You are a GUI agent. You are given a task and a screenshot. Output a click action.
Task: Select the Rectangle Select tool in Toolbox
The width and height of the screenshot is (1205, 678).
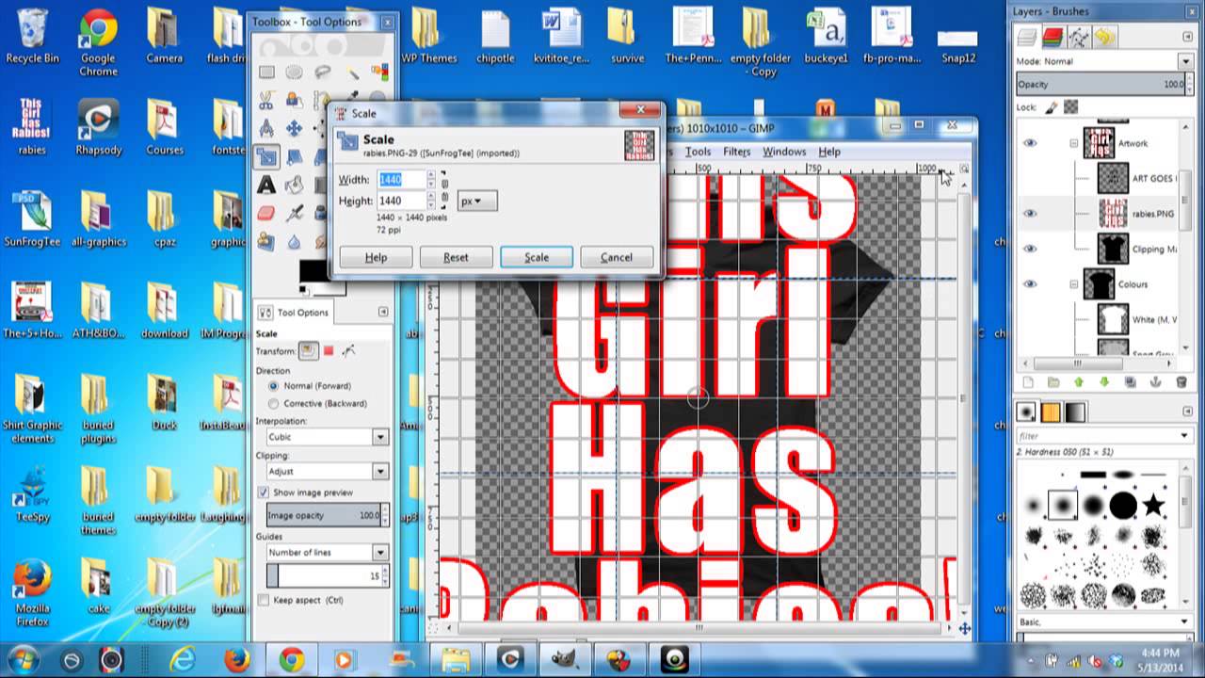coord(266,72)
